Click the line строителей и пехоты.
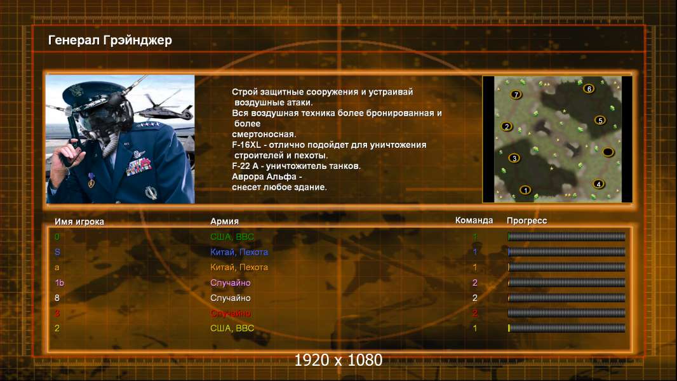The image size is (677, 381). 281,156
